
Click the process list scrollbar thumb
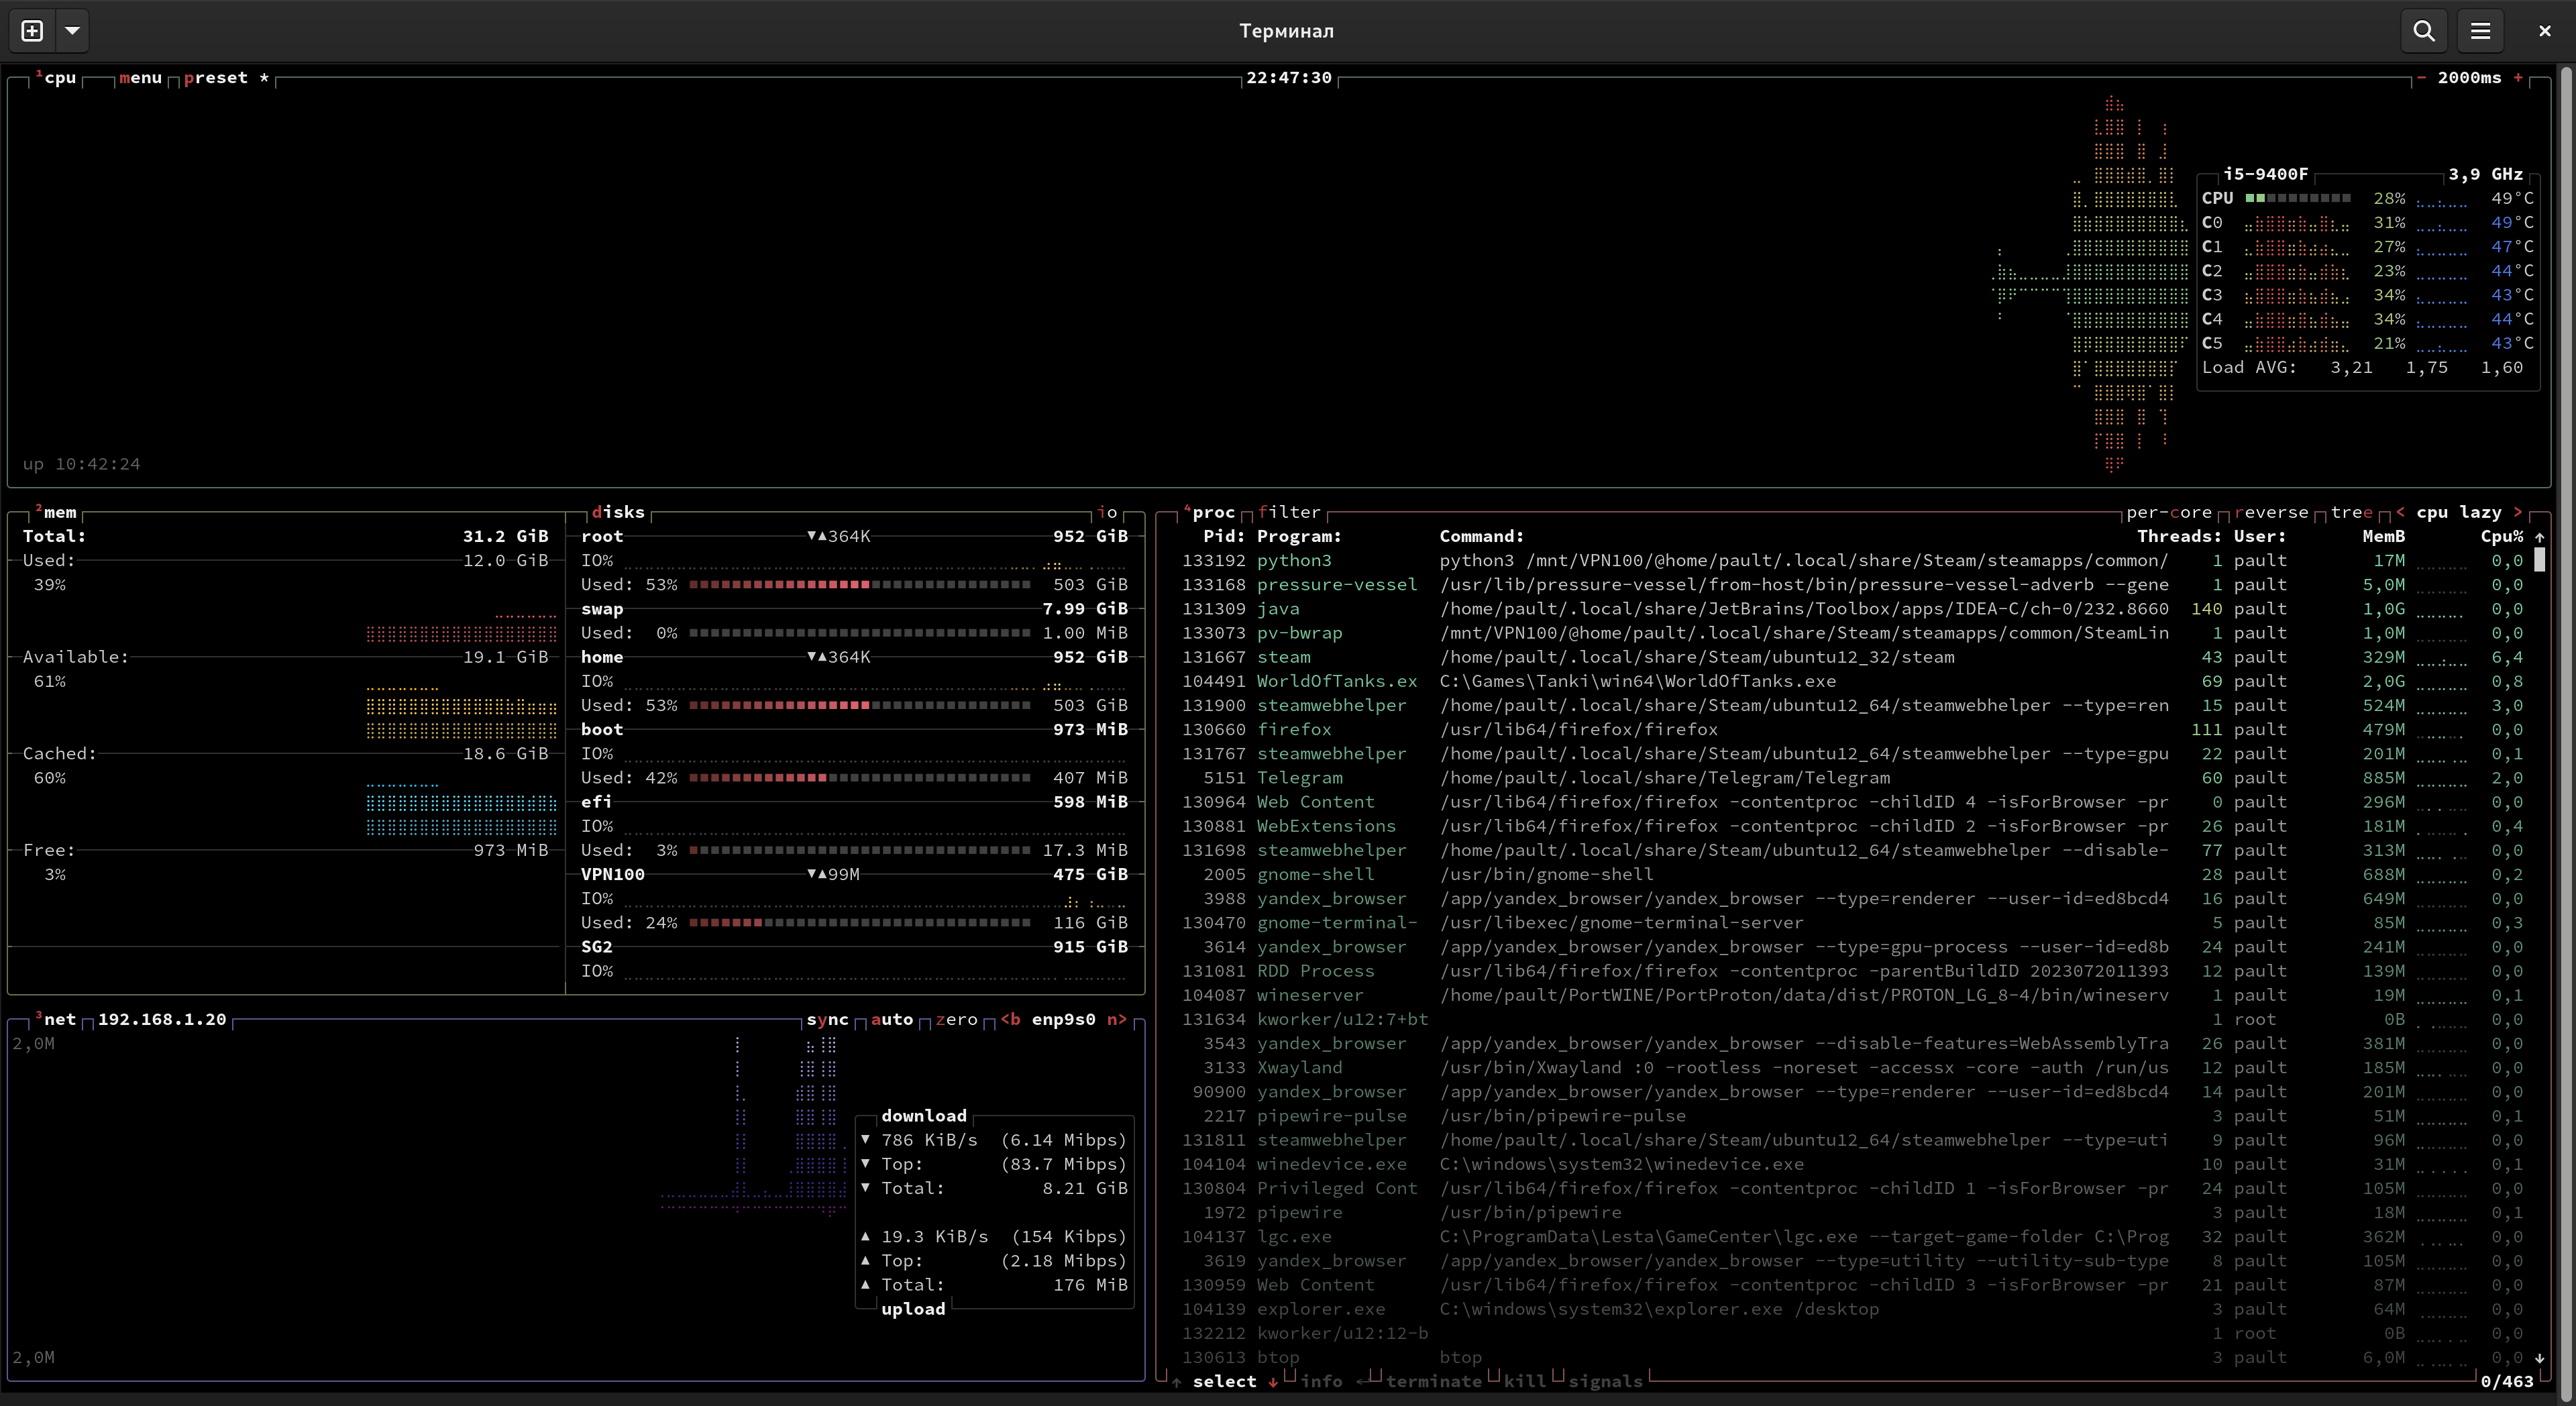(x=2539, y=561)
